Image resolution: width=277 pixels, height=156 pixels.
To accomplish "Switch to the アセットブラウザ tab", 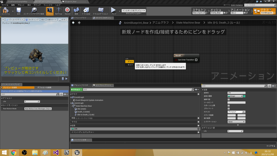I will [x=81, y=85].
